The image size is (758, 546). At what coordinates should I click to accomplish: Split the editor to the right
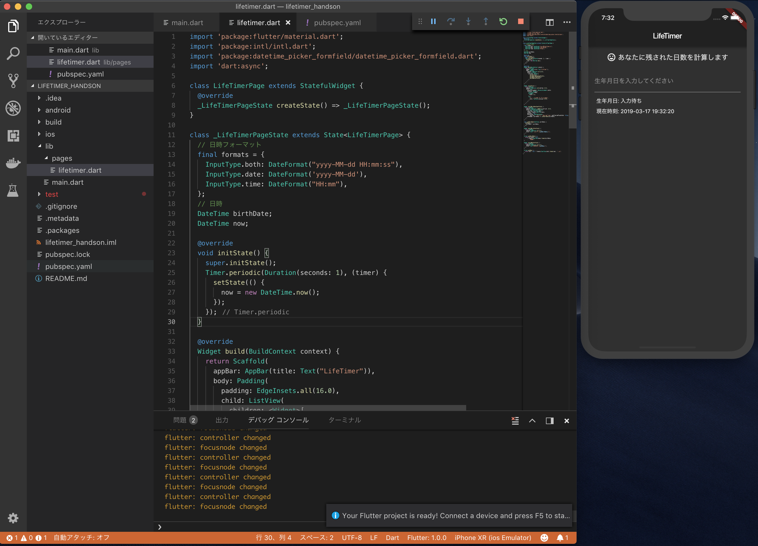(550, 22)
